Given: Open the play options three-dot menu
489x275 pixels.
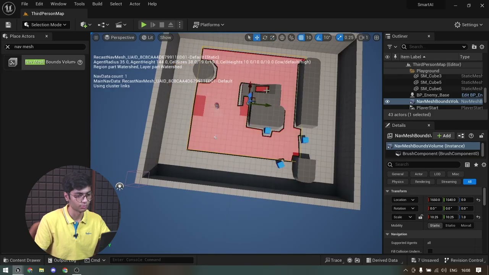Looking at the screenshot, I should 180,25.
